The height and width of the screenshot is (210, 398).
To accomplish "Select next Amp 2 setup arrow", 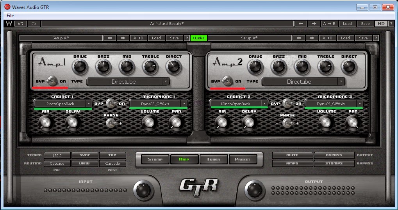I will (x=312, y=38).
